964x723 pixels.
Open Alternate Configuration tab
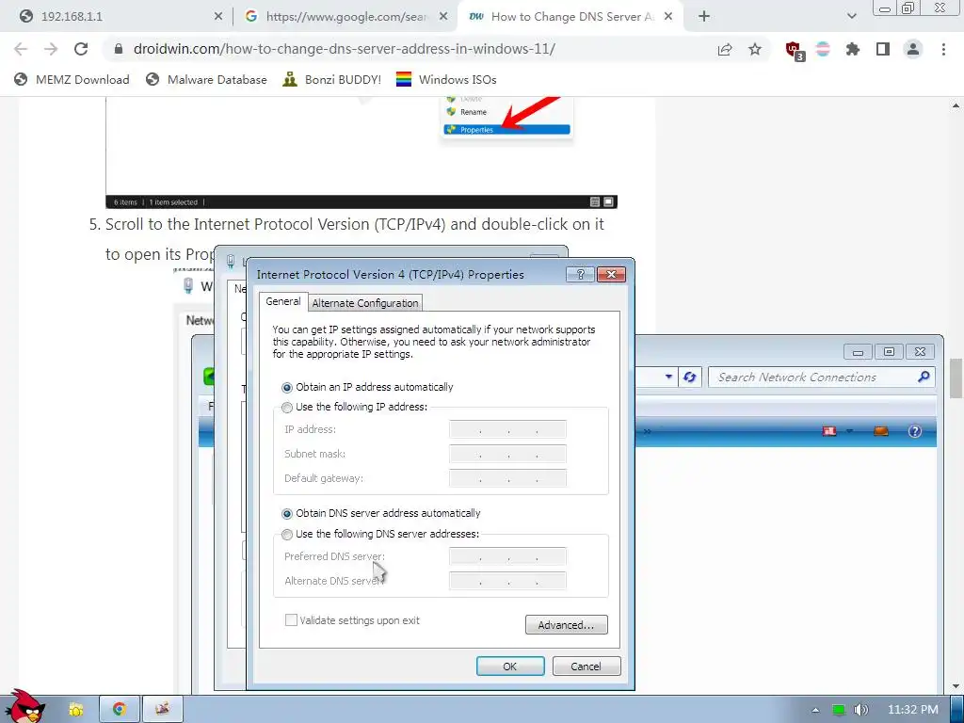(x=365, y=303)
